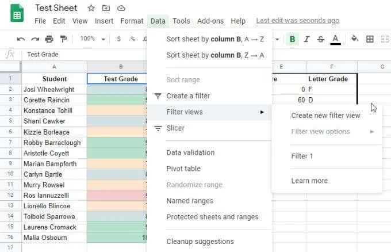Toggle strikethrough formatting button
391x252 pixels.
[321, 39]
